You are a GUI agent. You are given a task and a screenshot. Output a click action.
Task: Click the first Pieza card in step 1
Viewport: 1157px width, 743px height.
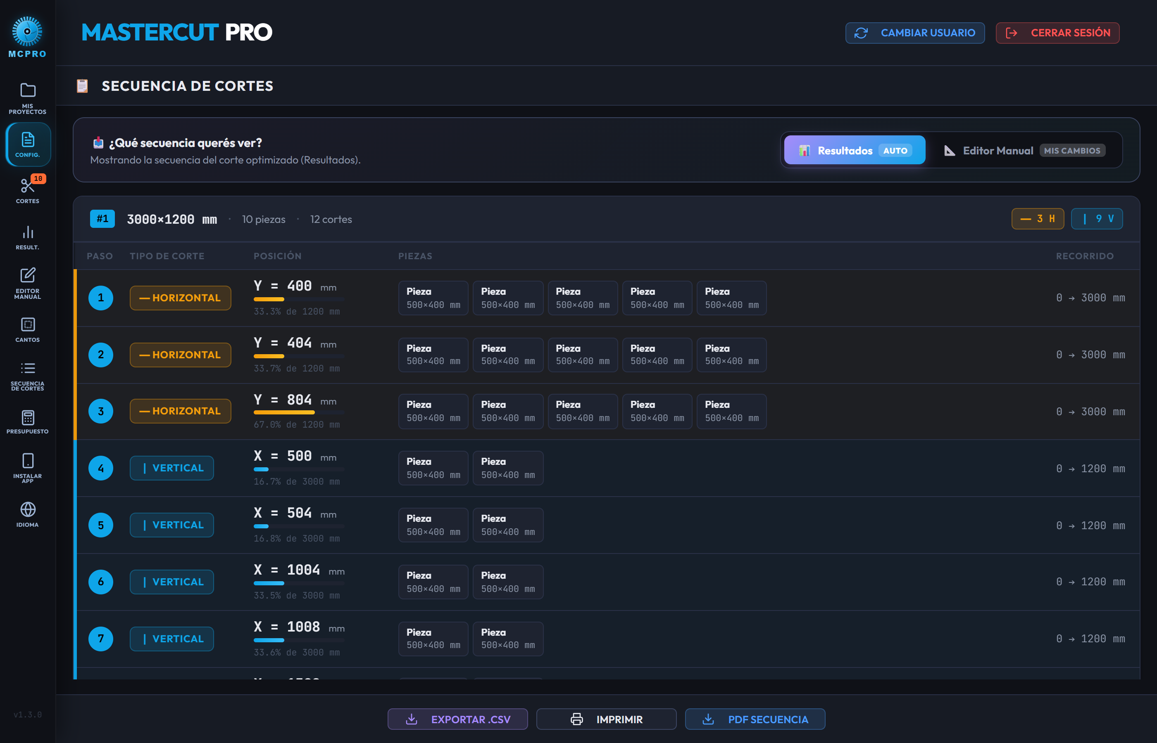(433, 298)
